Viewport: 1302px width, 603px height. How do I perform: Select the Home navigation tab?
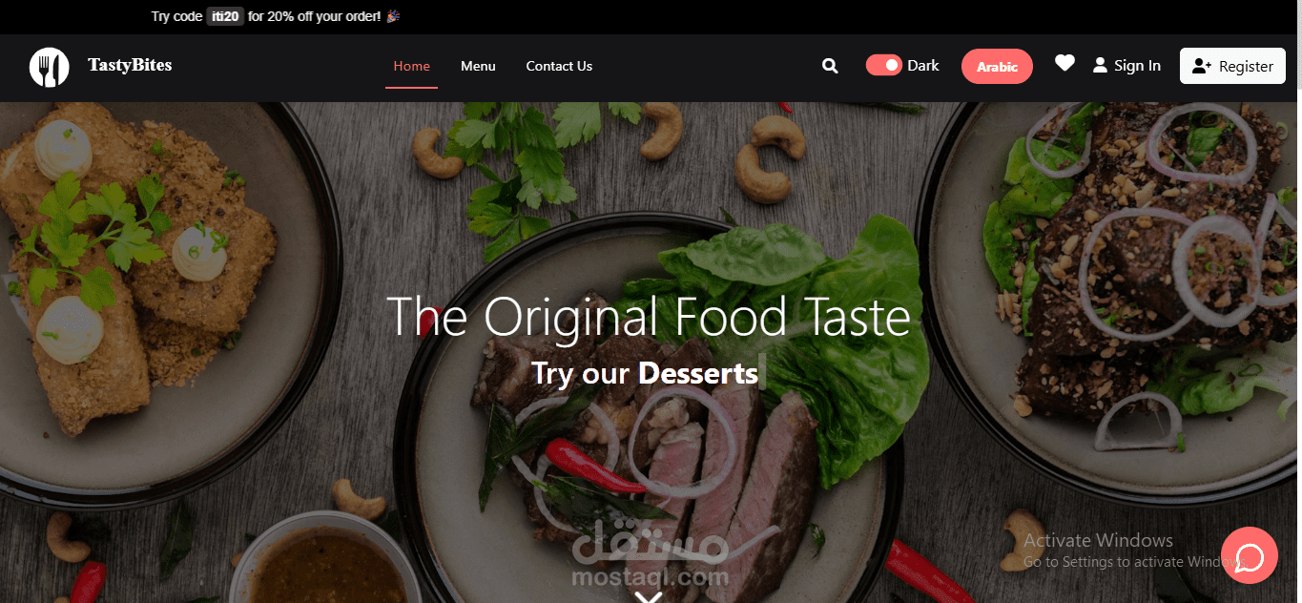(x=412, y=66)
